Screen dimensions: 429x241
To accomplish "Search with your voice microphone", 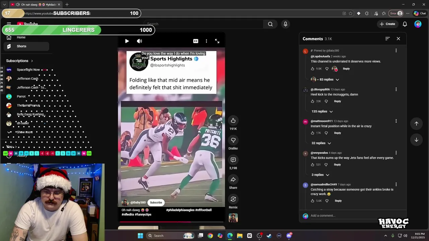I will point(286,24).
